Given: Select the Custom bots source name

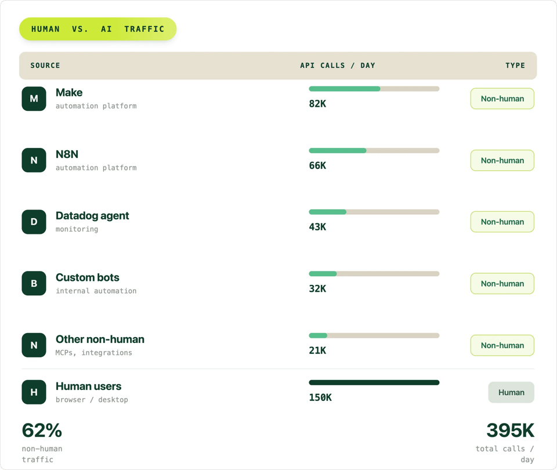Looking at the screenshot, I should pyautogui.click(x=88, y=277).
